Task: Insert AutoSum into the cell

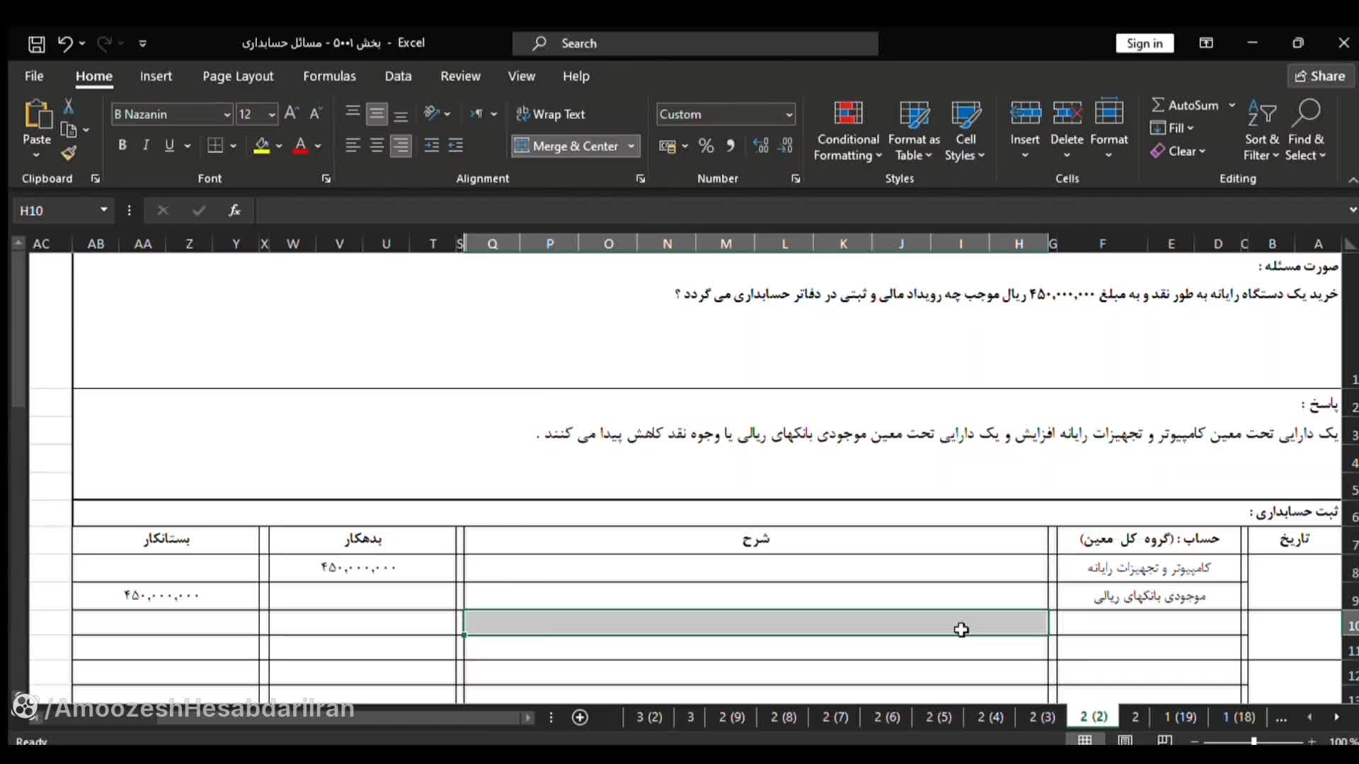Action: point(1191,105)
